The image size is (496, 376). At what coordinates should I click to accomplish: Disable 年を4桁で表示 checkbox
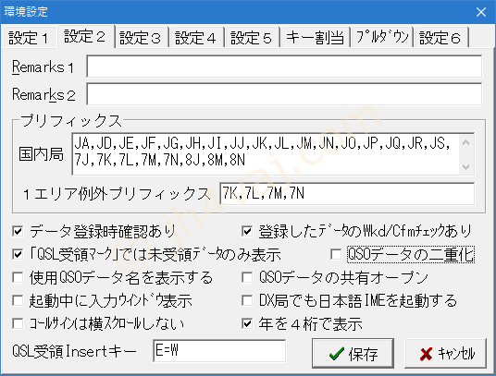[x=247, y=323]
